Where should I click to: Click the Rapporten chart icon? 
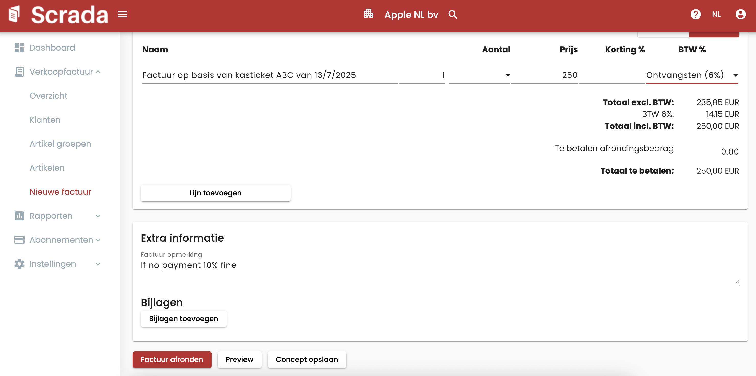coord(19,216)
